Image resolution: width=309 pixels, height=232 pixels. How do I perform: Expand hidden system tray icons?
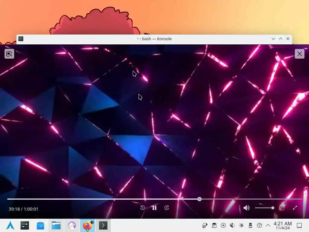(x=268, y=225)
